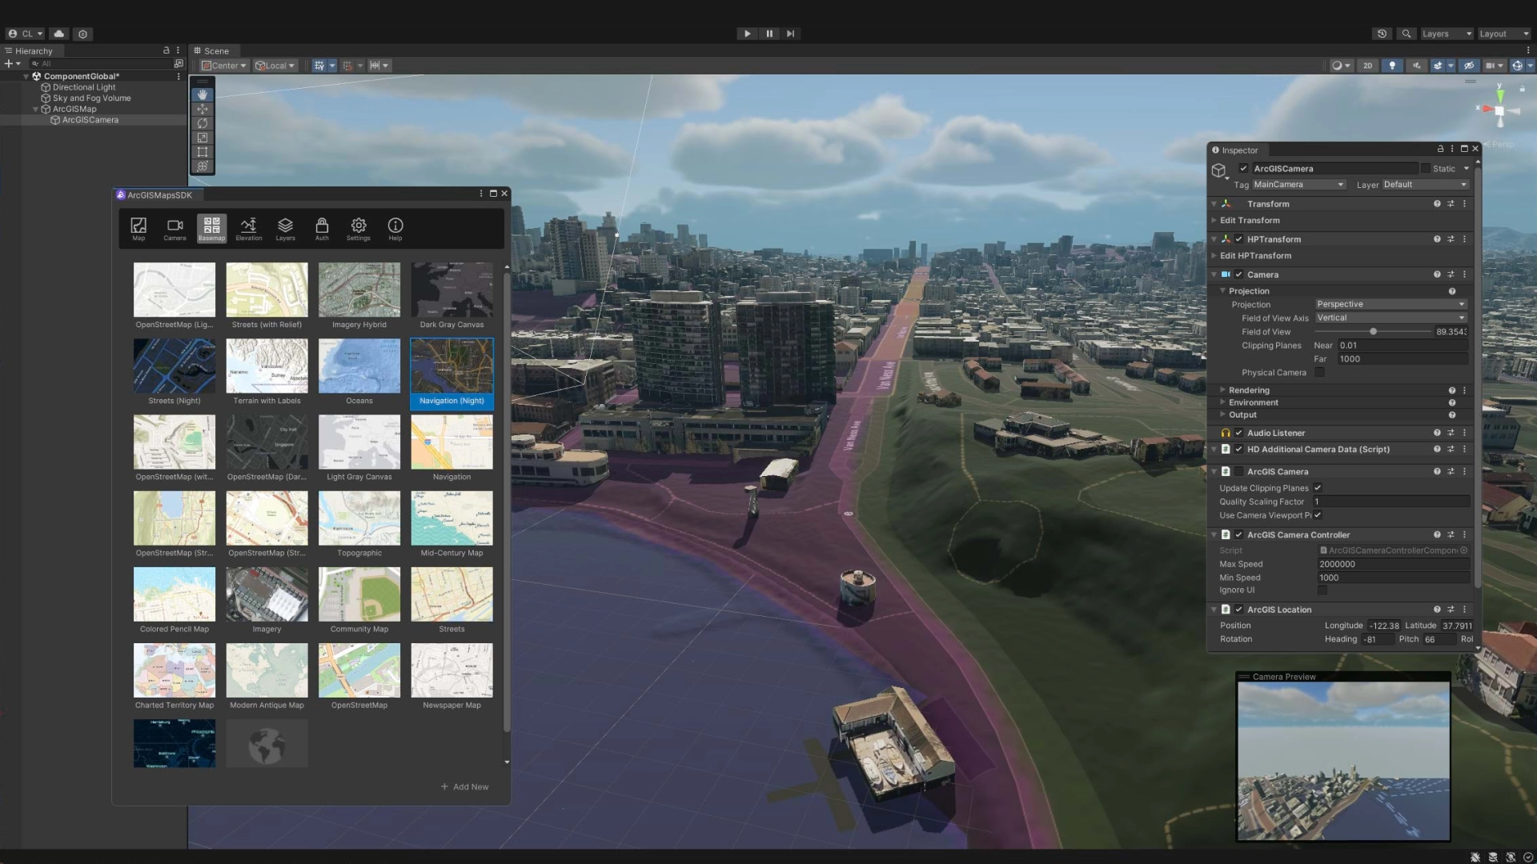Open ArcGISMapsSDK Settings gear
This screenshot has height=864, width=1537.
358,229
